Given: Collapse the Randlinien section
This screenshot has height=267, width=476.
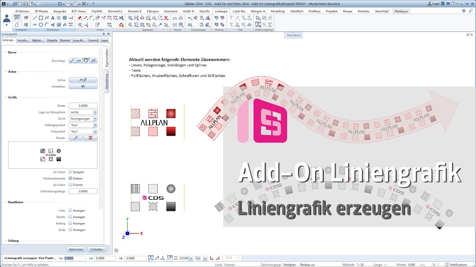Looking at the screenshot, I should click(x=6, y=202).
